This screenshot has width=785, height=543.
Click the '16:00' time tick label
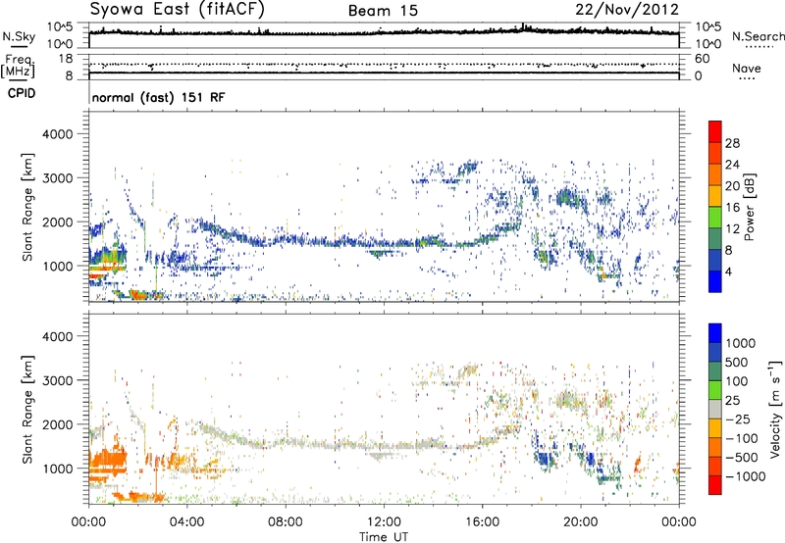coord(482,522)
